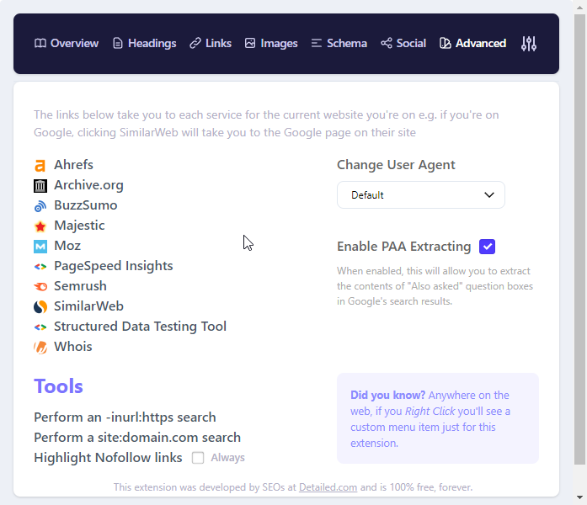
Task: Open Moz link
Action: [x=67, y=246]
